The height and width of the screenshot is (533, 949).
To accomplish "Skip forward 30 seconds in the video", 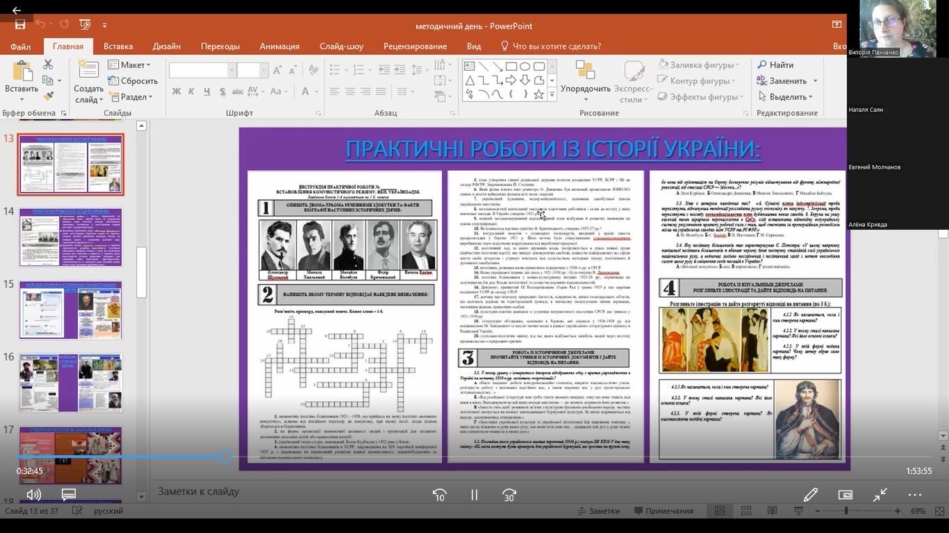I will click(509, 495).
